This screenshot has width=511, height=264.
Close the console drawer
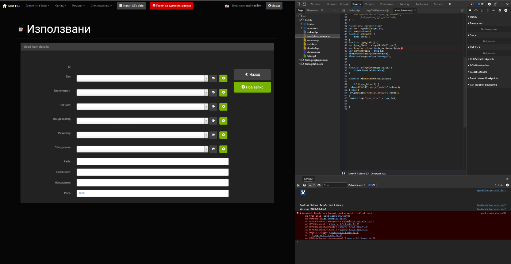point(507,179)
